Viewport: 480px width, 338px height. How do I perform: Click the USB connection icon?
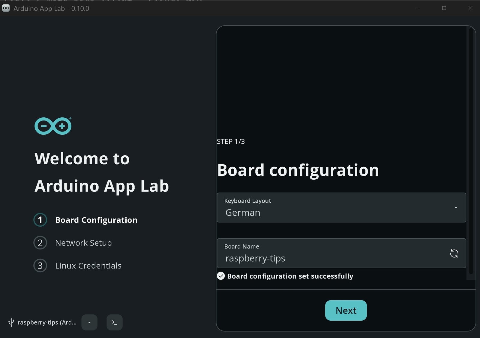click(x=11, y=322)
